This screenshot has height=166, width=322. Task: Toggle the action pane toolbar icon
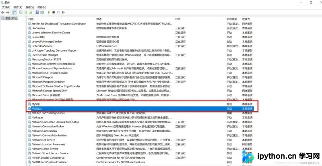click(42, 12)
